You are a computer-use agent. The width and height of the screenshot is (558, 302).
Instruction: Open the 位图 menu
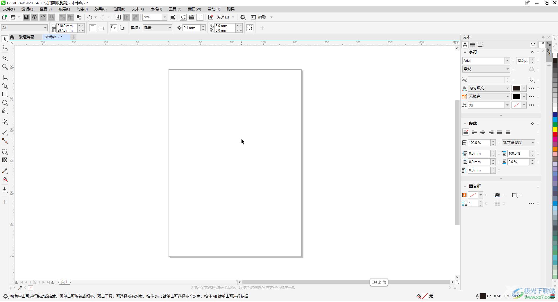point(119,9)
